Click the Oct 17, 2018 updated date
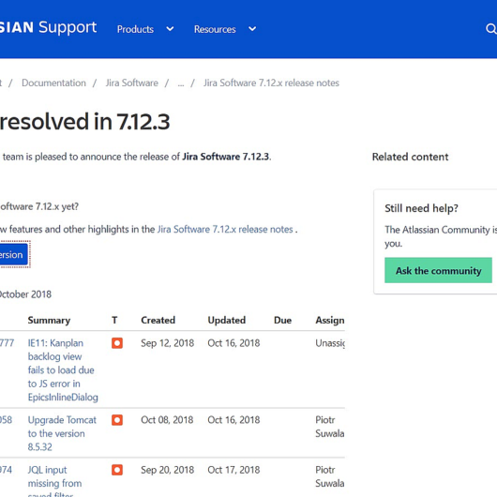Viewport: 497px width, 497px height. coord(233,470)
